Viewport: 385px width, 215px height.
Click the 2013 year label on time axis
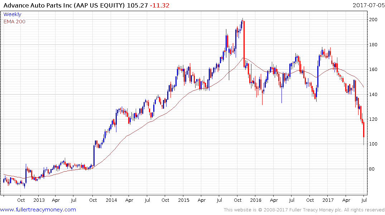[x=39, y=200]
